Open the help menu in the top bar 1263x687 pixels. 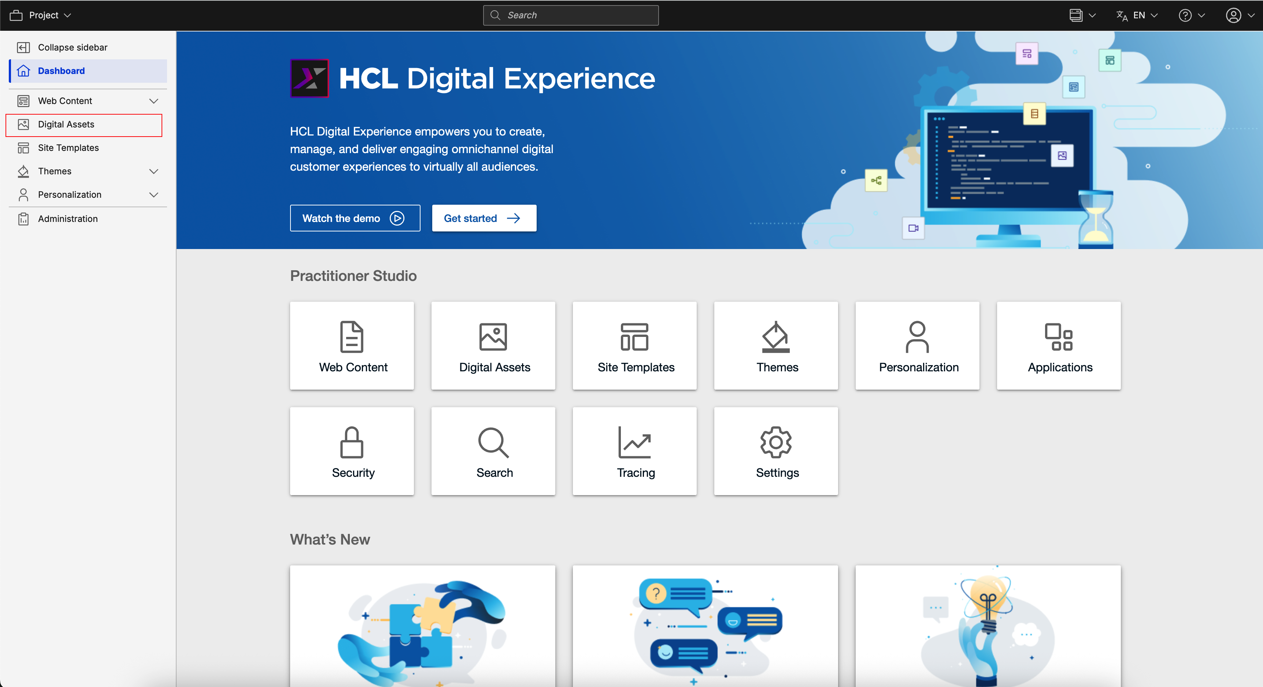coord(1190,15)
